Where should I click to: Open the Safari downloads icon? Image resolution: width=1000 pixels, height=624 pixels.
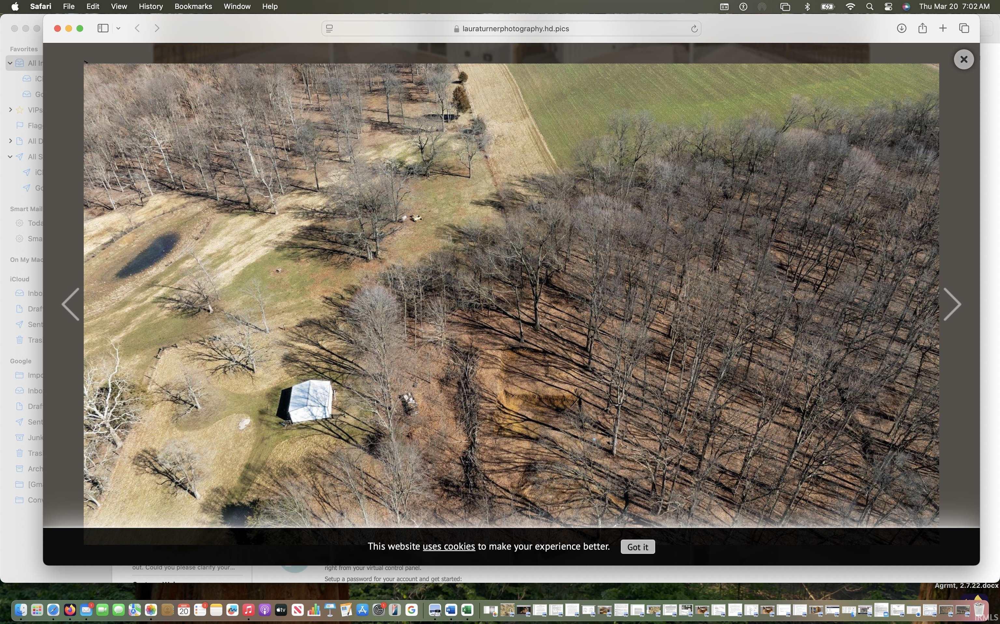(901, 28)
